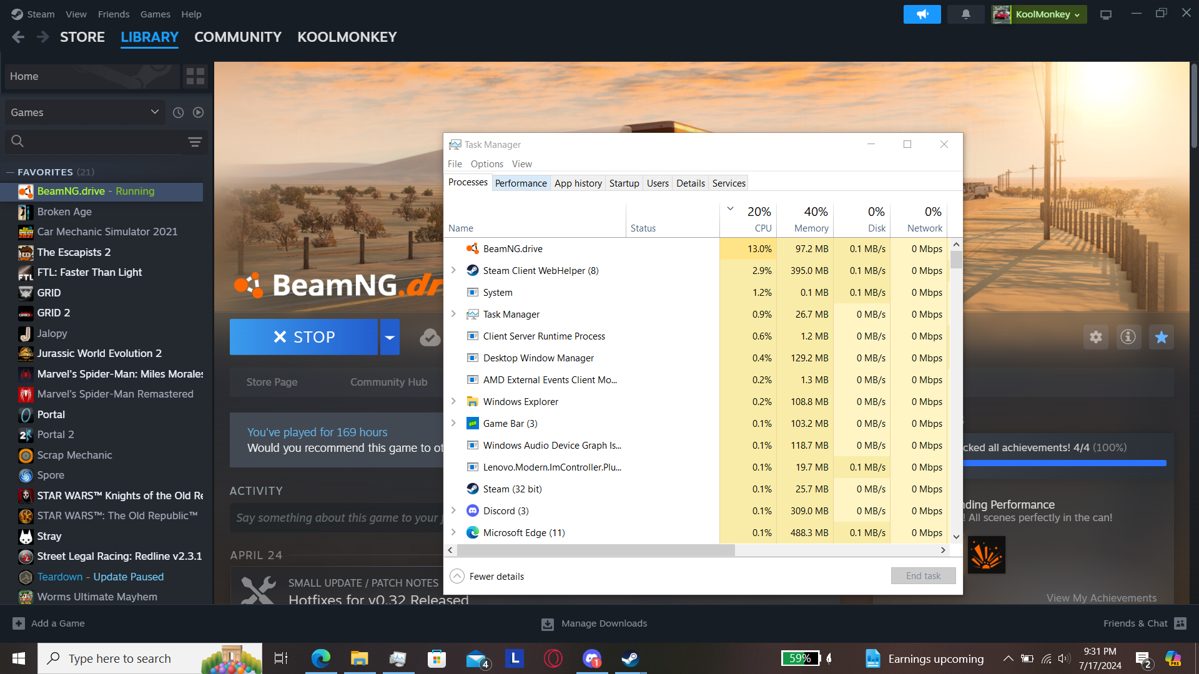Toggle the favorite star icon

(1161, 337)
